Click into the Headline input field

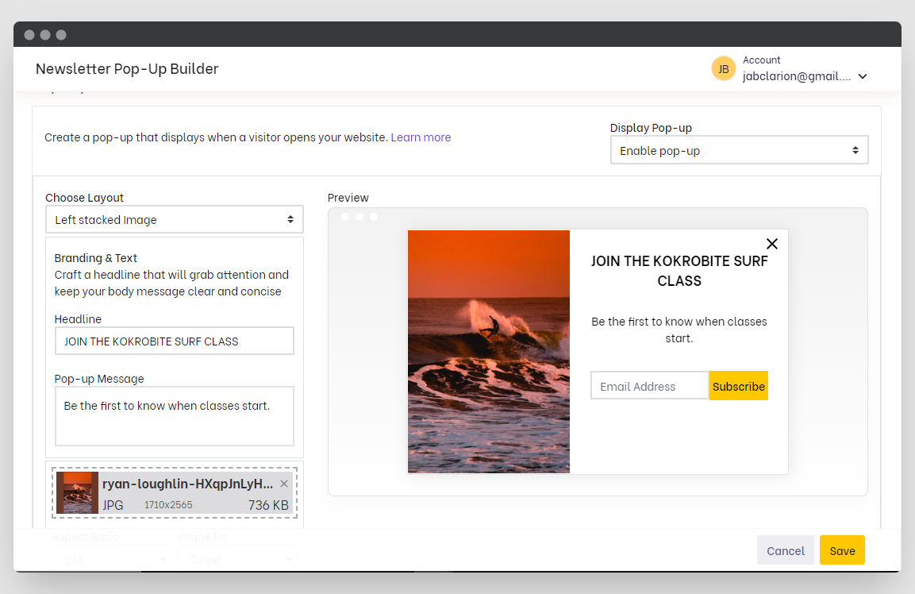tap(175, 341)
